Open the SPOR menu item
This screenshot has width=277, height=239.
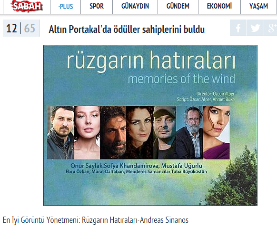pyautogui.click(x=97, y=6)
